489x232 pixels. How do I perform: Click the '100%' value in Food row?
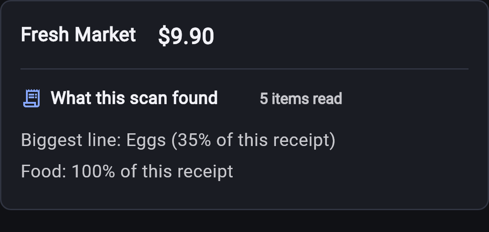(93, 171)
